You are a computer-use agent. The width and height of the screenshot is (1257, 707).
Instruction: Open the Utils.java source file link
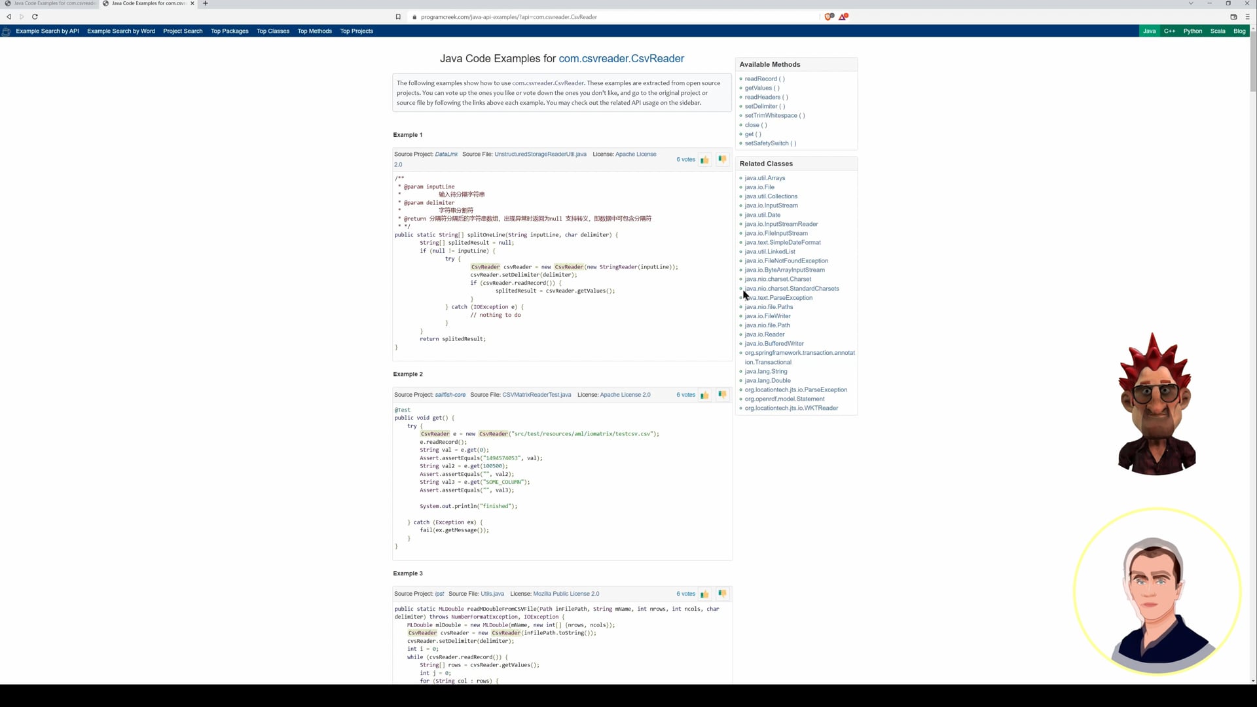[x=492, y=594]
